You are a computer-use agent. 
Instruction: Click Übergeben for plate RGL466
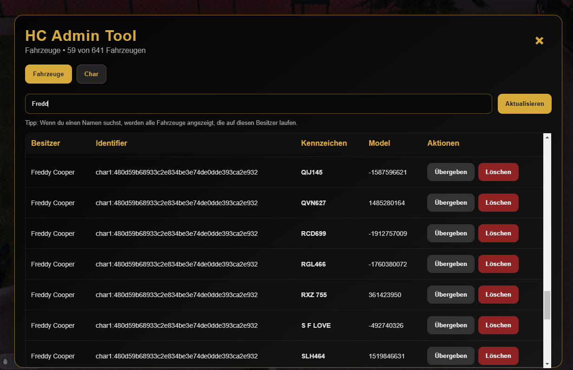(x=451, y=264)
